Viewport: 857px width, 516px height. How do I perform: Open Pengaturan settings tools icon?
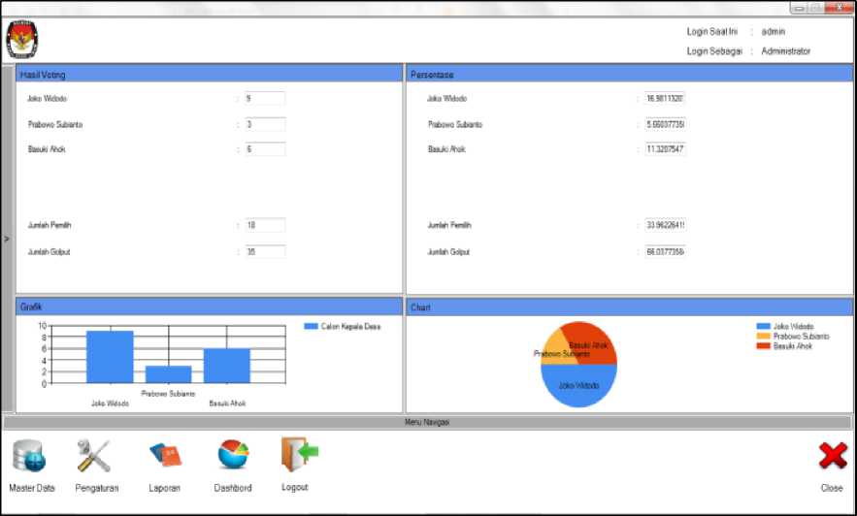(x=95, y=456)
